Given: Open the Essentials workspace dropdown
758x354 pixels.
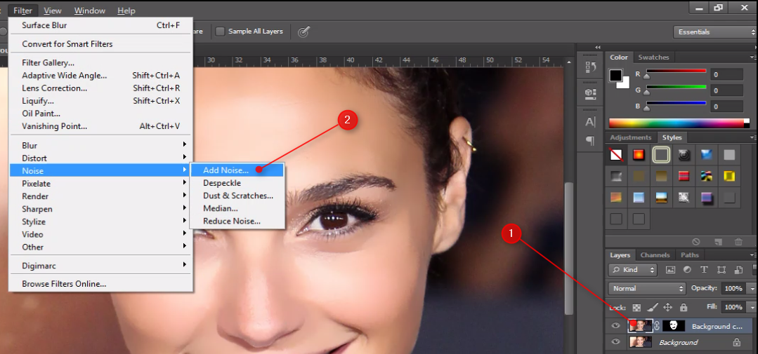Looking at the screenshot, I should 715,32.
